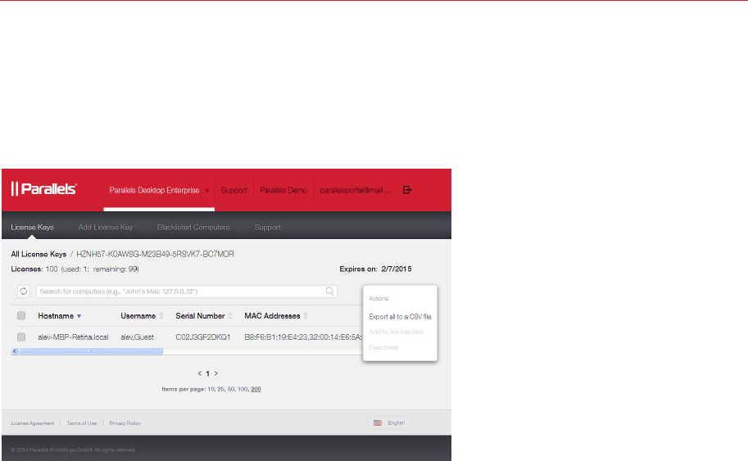The width and height of the screenshot is (748, 461).
Task: Go to the previous page arrow
Action: (x=199, y=373)
